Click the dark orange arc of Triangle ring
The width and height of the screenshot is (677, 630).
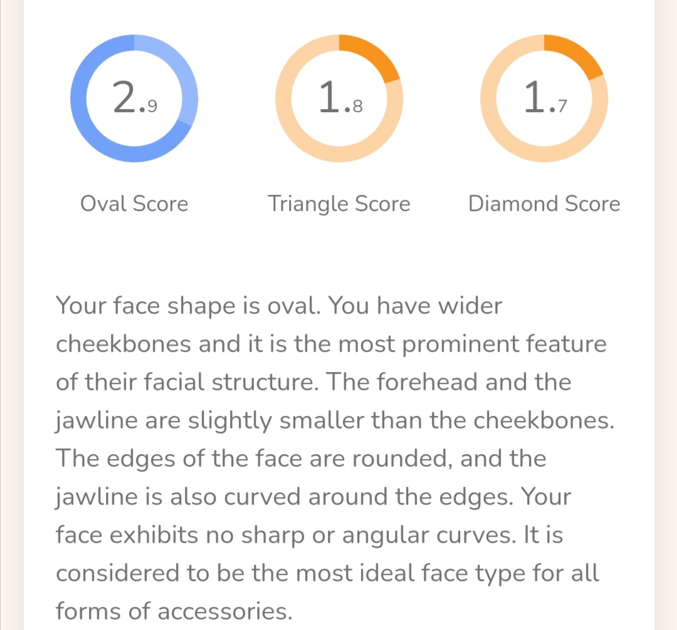click(372, 56)
